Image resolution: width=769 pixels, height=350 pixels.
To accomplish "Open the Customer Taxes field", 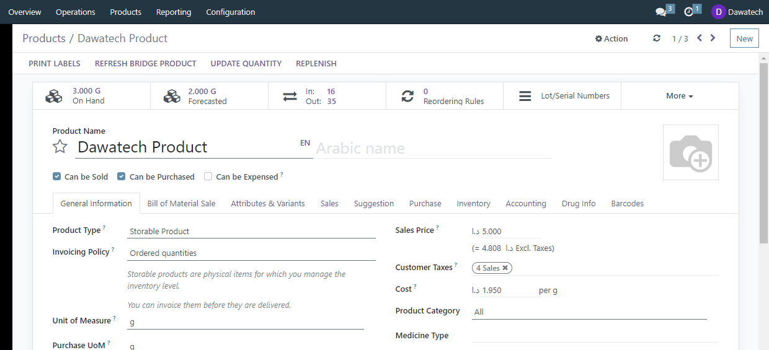I will click(595, 268).
